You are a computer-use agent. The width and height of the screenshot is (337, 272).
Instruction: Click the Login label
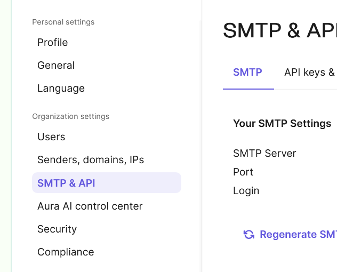(x=246, y=191)
